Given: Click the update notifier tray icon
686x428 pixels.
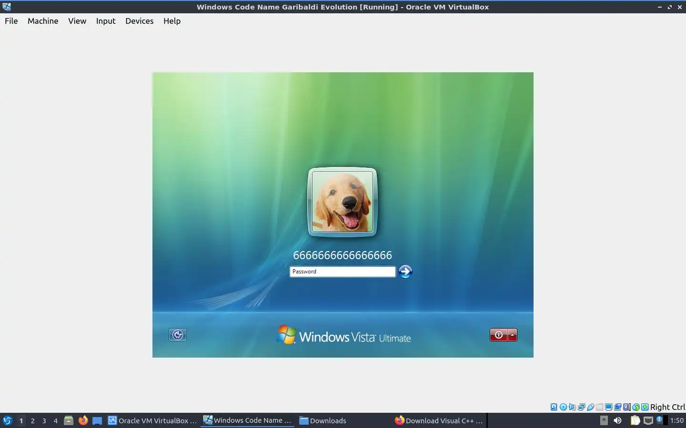Looking at the screenshot, I should click(x=660, y=420).
